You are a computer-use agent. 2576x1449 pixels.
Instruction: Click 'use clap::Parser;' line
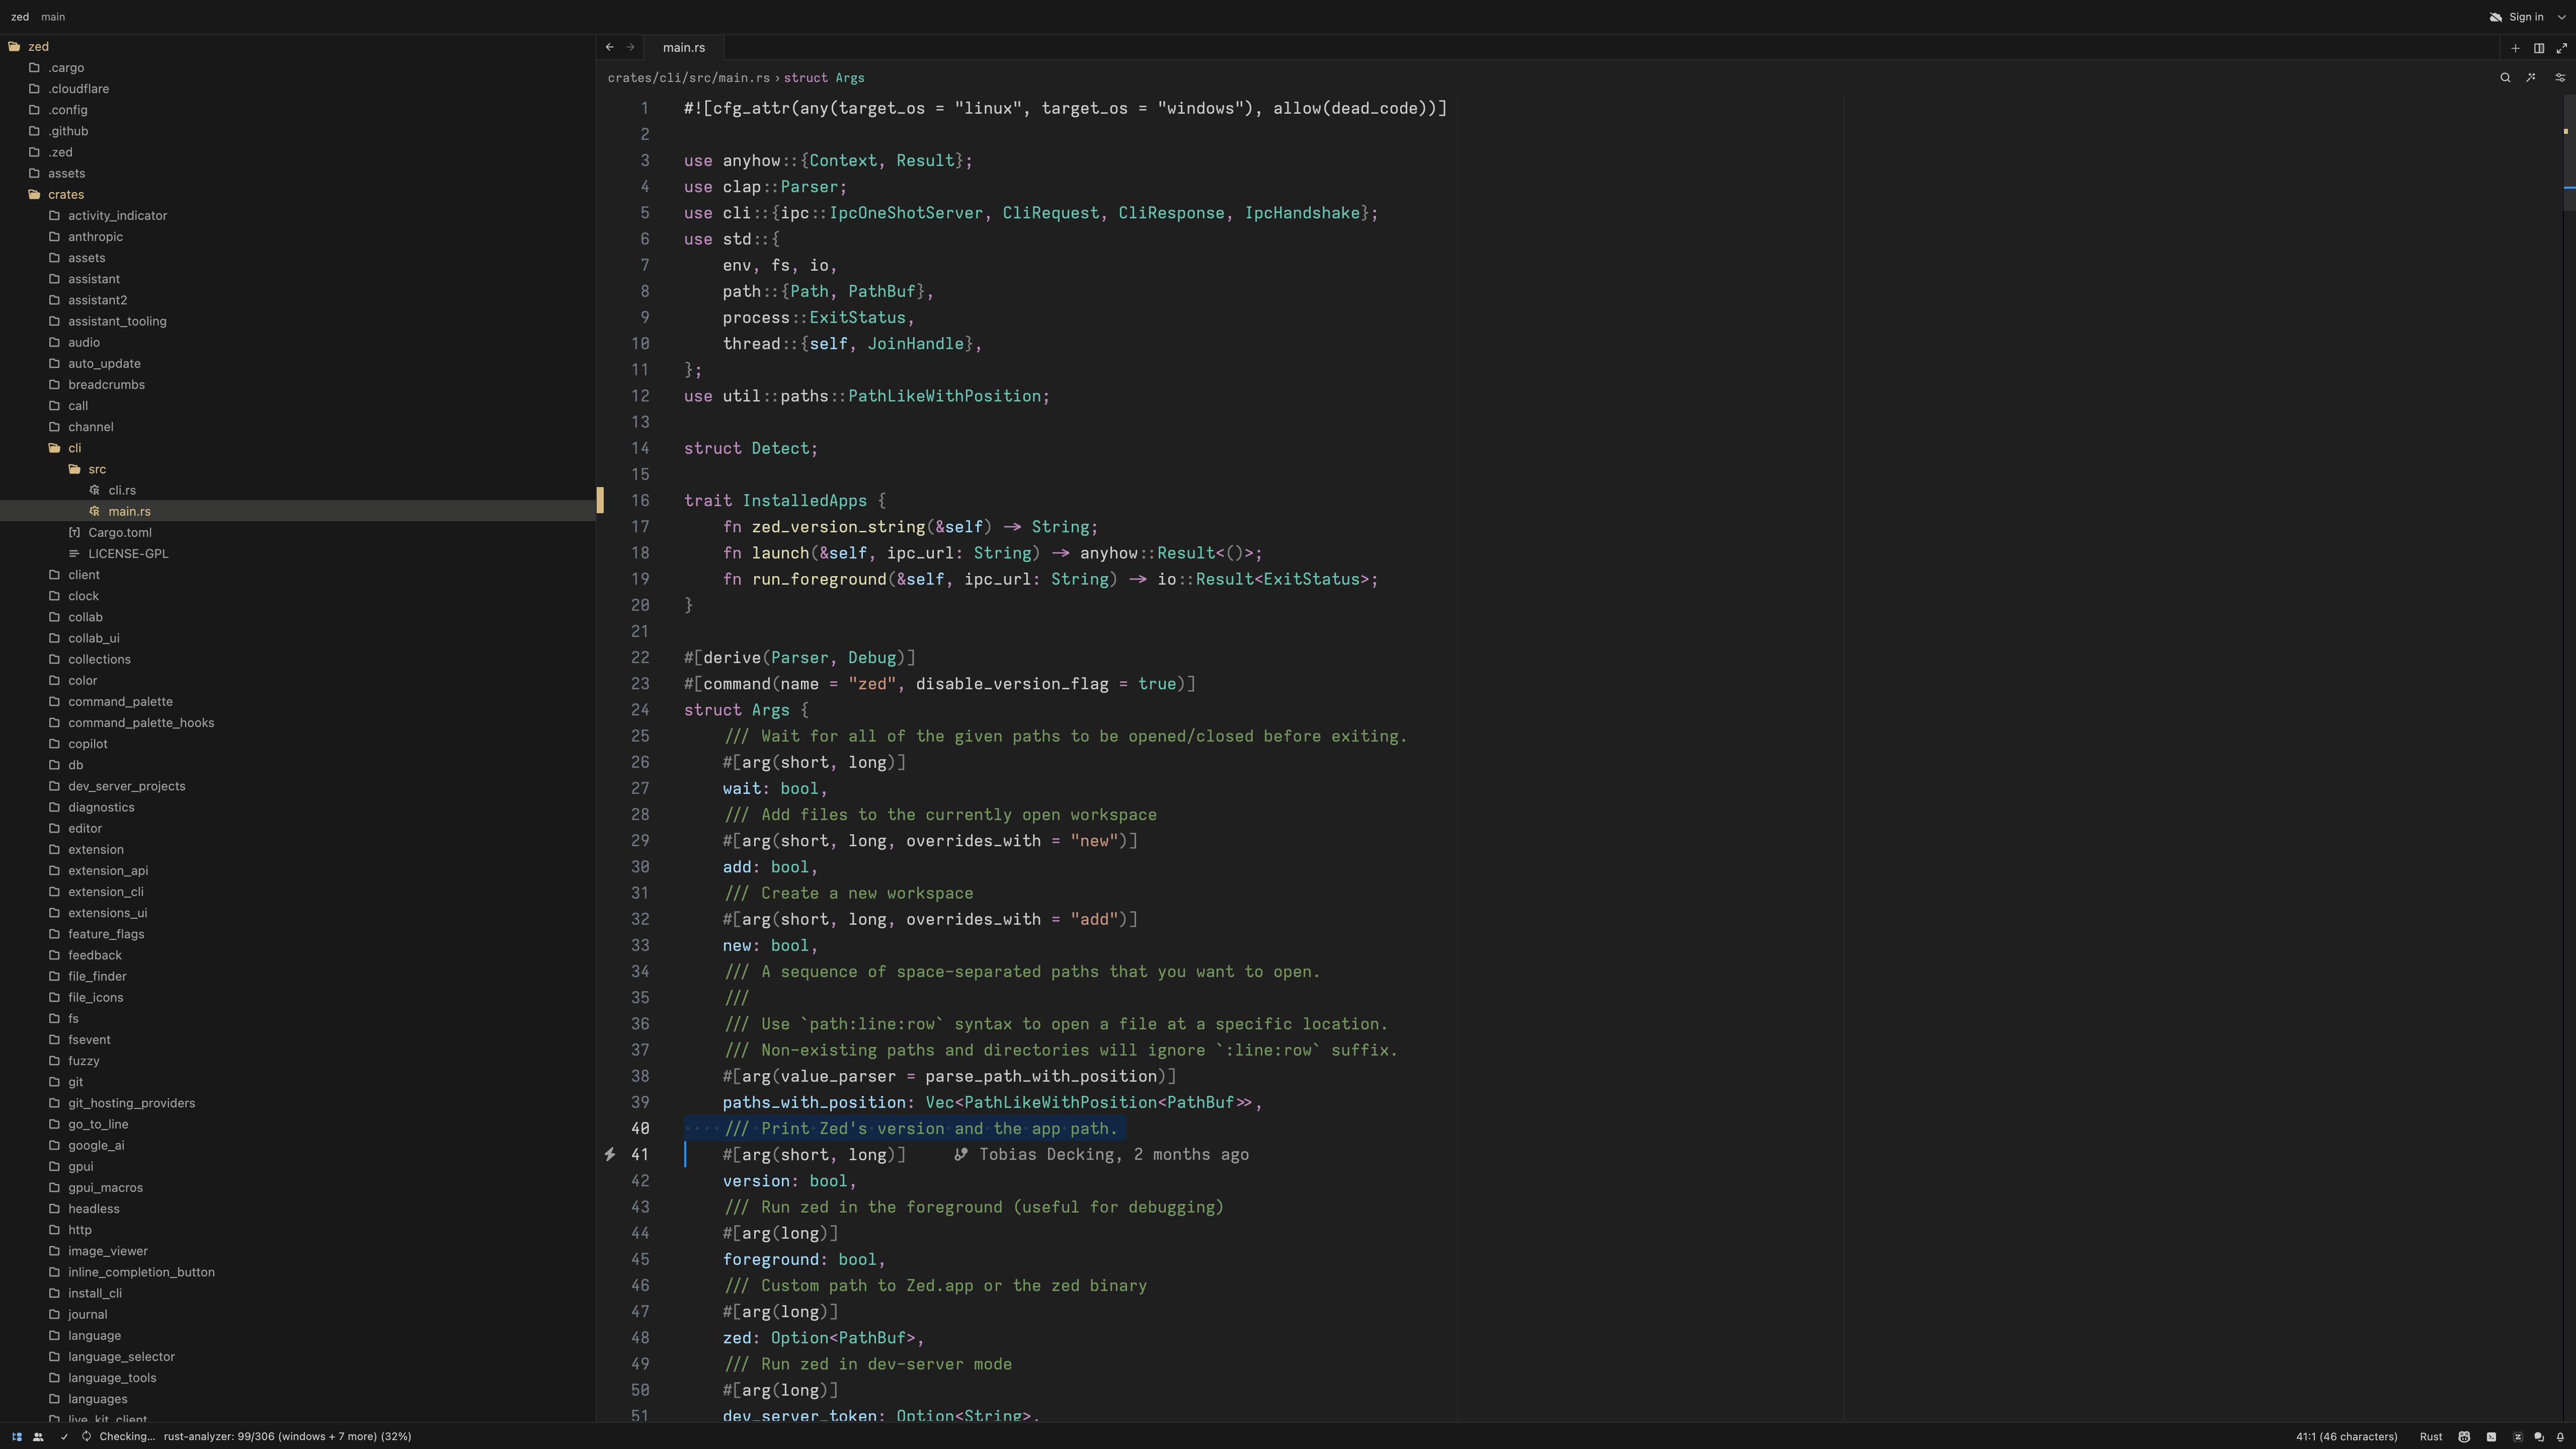pyautogui.click(x=765, y=187)
